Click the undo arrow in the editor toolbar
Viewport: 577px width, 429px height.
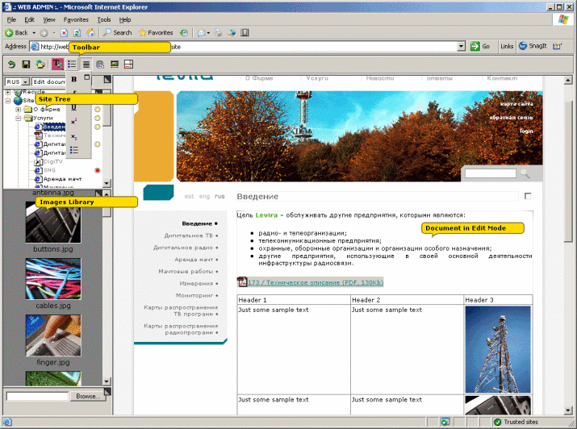11,65
